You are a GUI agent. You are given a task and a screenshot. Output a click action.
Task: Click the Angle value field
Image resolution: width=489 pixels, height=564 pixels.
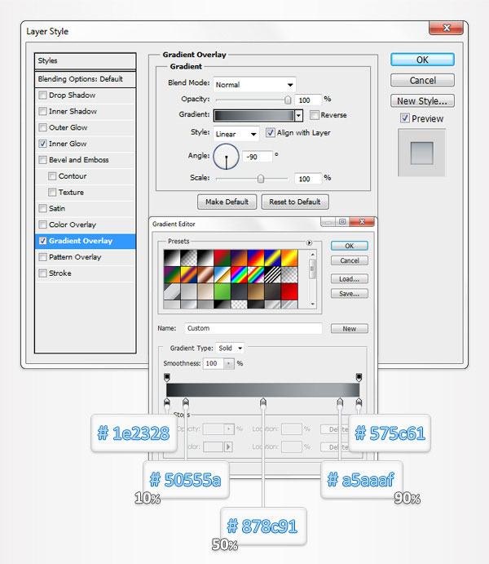(x=257, y=157)
